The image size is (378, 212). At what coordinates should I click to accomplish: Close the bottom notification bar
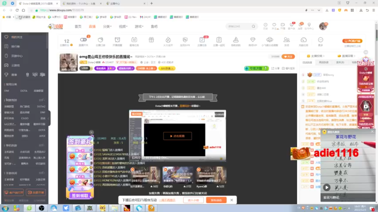pos(232,200)
